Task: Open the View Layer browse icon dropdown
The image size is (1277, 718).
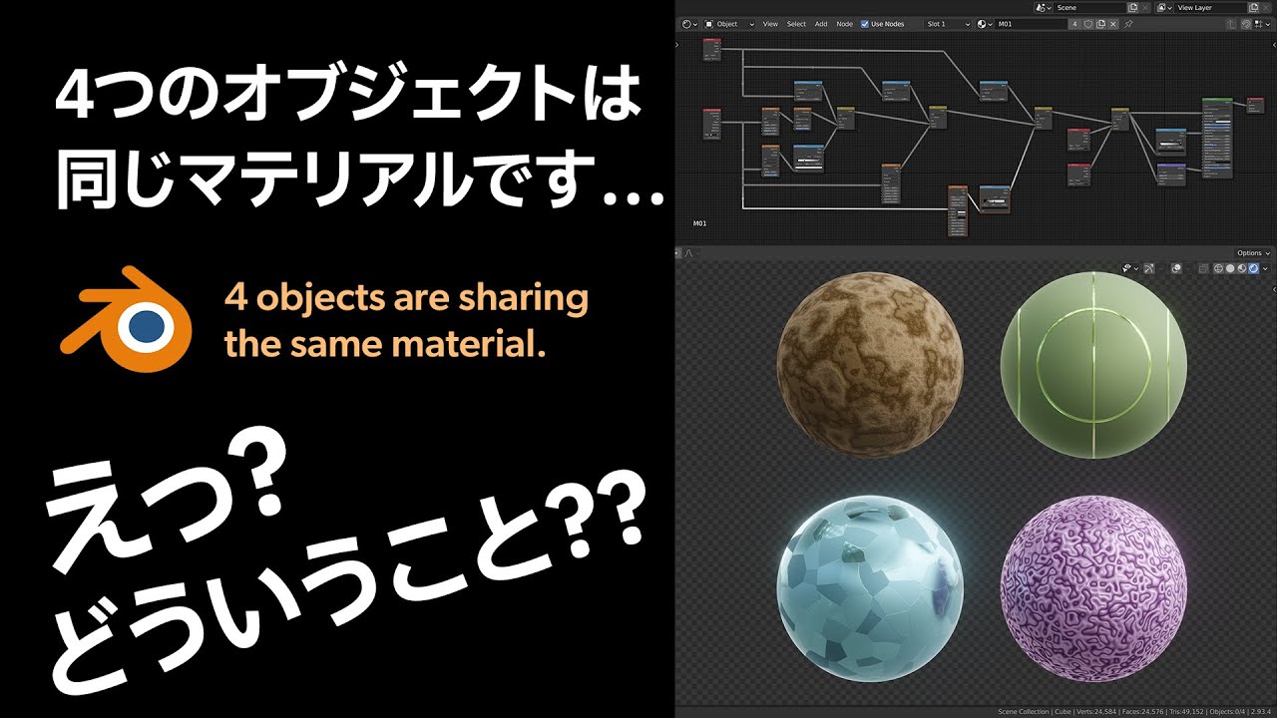Action: pos(1164,8)
